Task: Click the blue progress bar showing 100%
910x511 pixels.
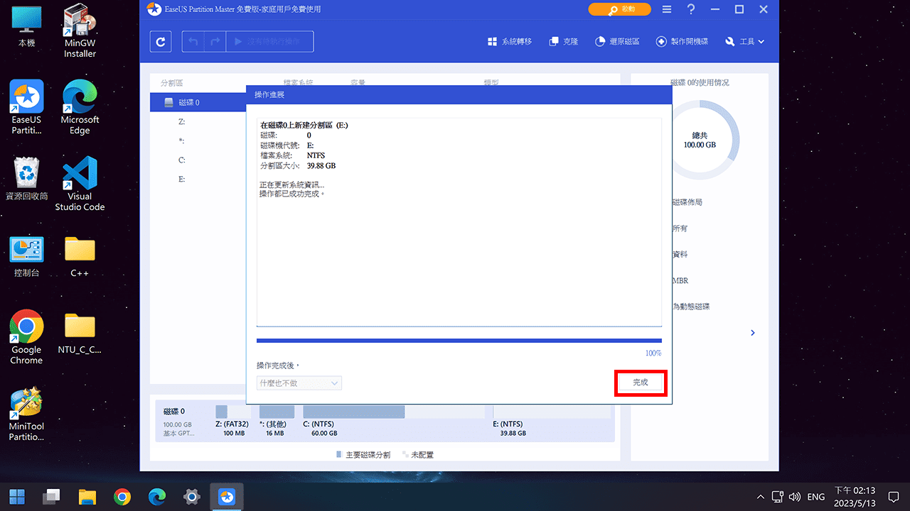Action: click(459, 341)
